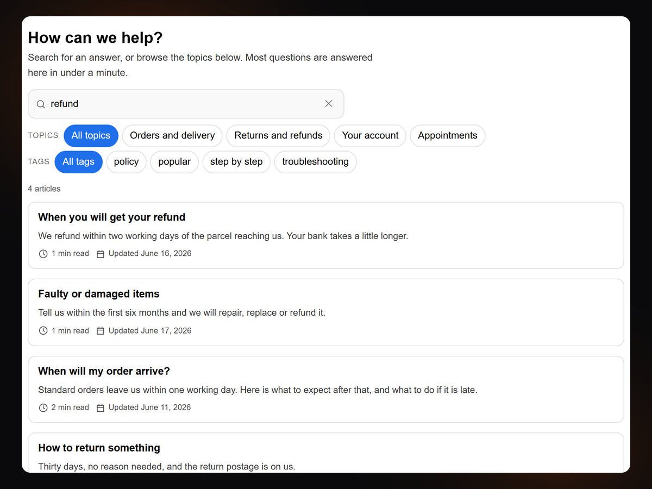Click calendar icon beside Updated June 17

point(101,331)
